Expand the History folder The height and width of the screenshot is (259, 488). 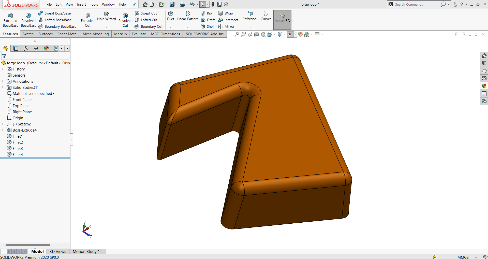(3, 69)
